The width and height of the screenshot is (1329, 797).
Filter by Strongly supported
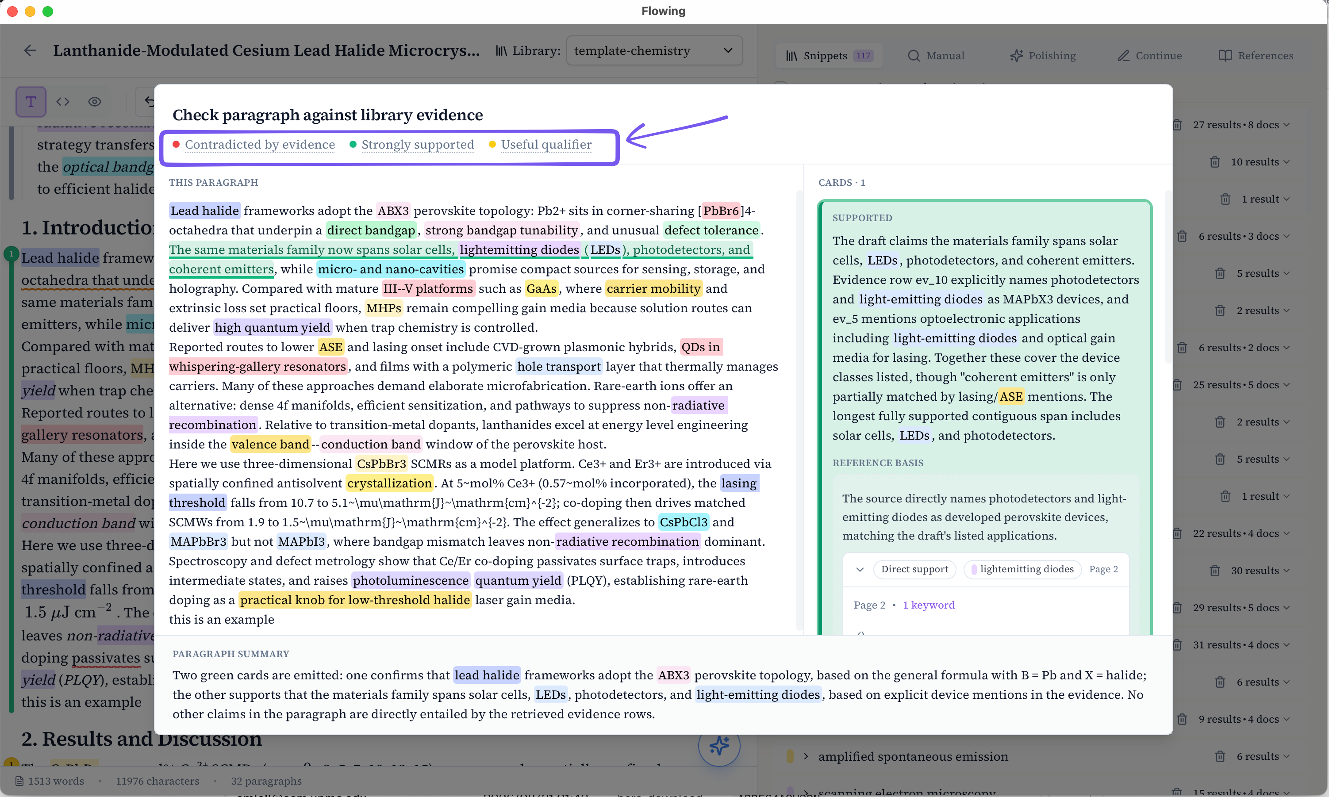click(411, 145)
